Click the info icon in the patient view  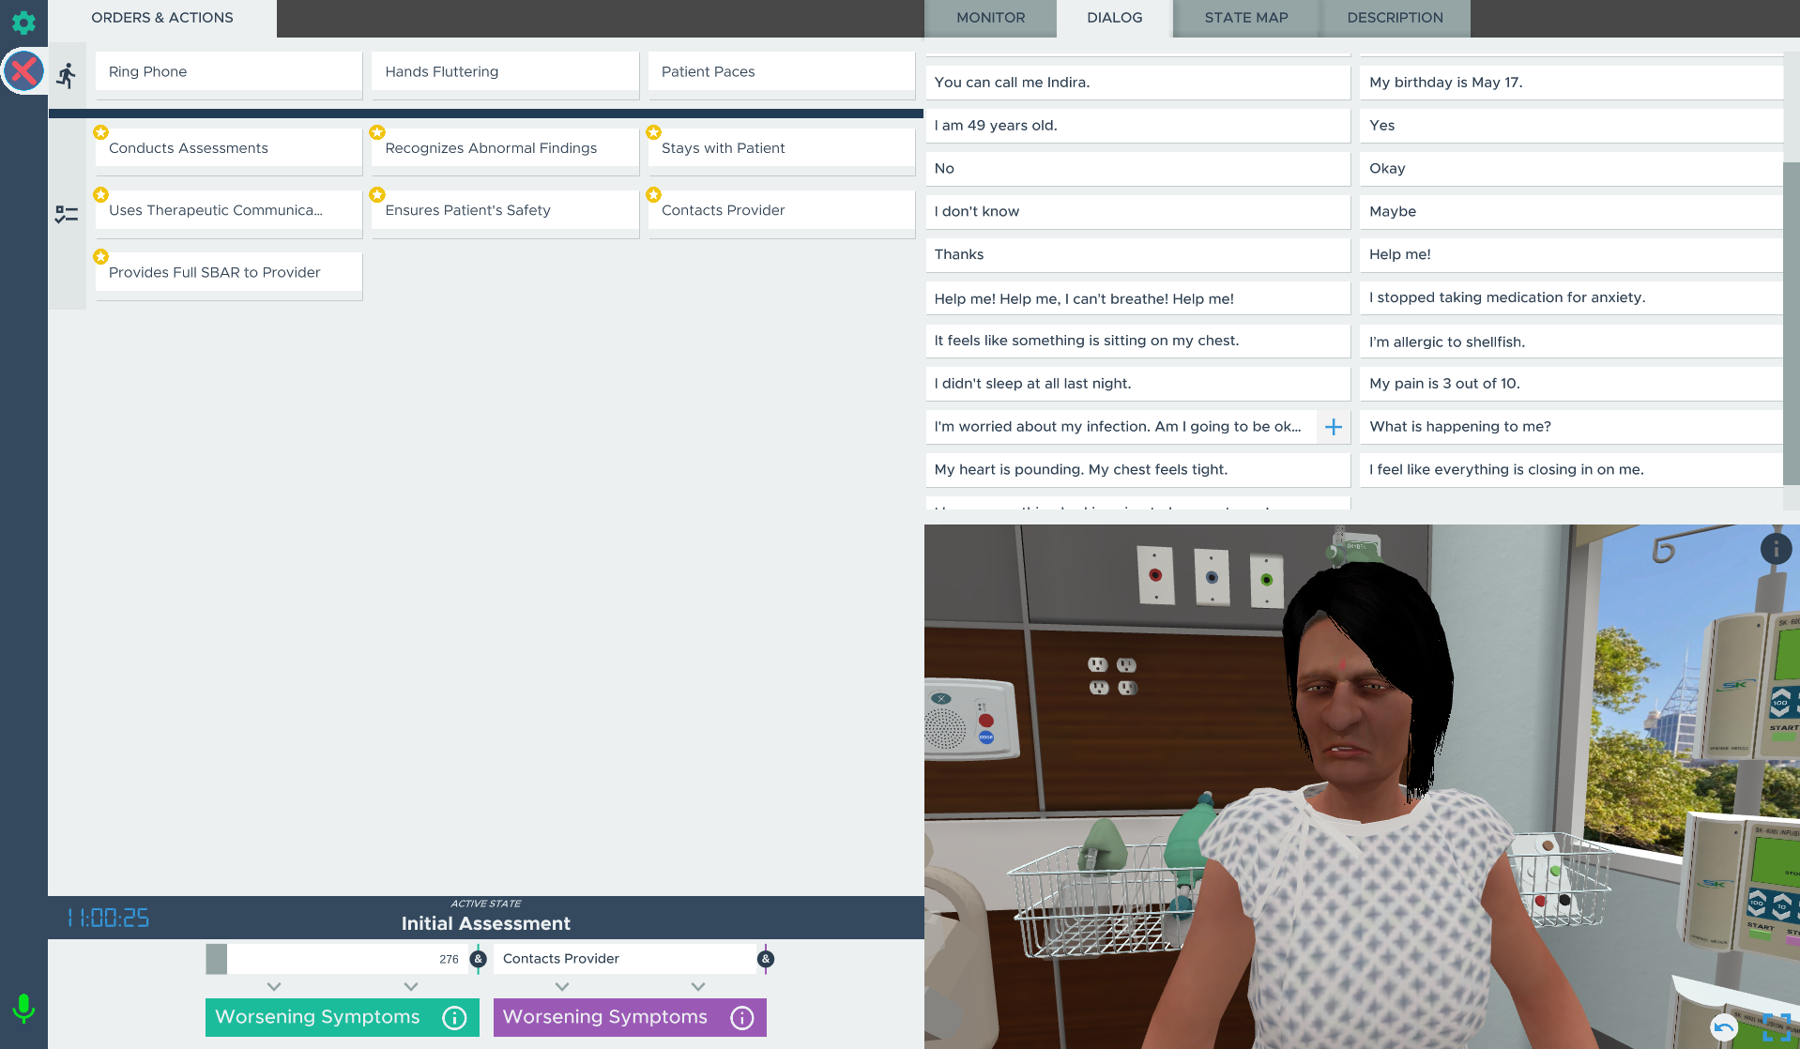pos(1776,549)
